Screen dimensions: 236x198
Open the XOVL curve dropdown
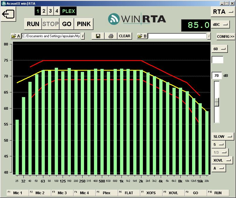tap(222, 160)
